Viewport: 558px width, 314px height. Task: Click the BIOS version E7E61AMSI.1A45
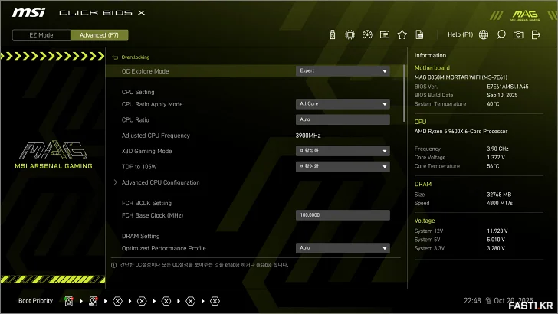coord(507,87)
